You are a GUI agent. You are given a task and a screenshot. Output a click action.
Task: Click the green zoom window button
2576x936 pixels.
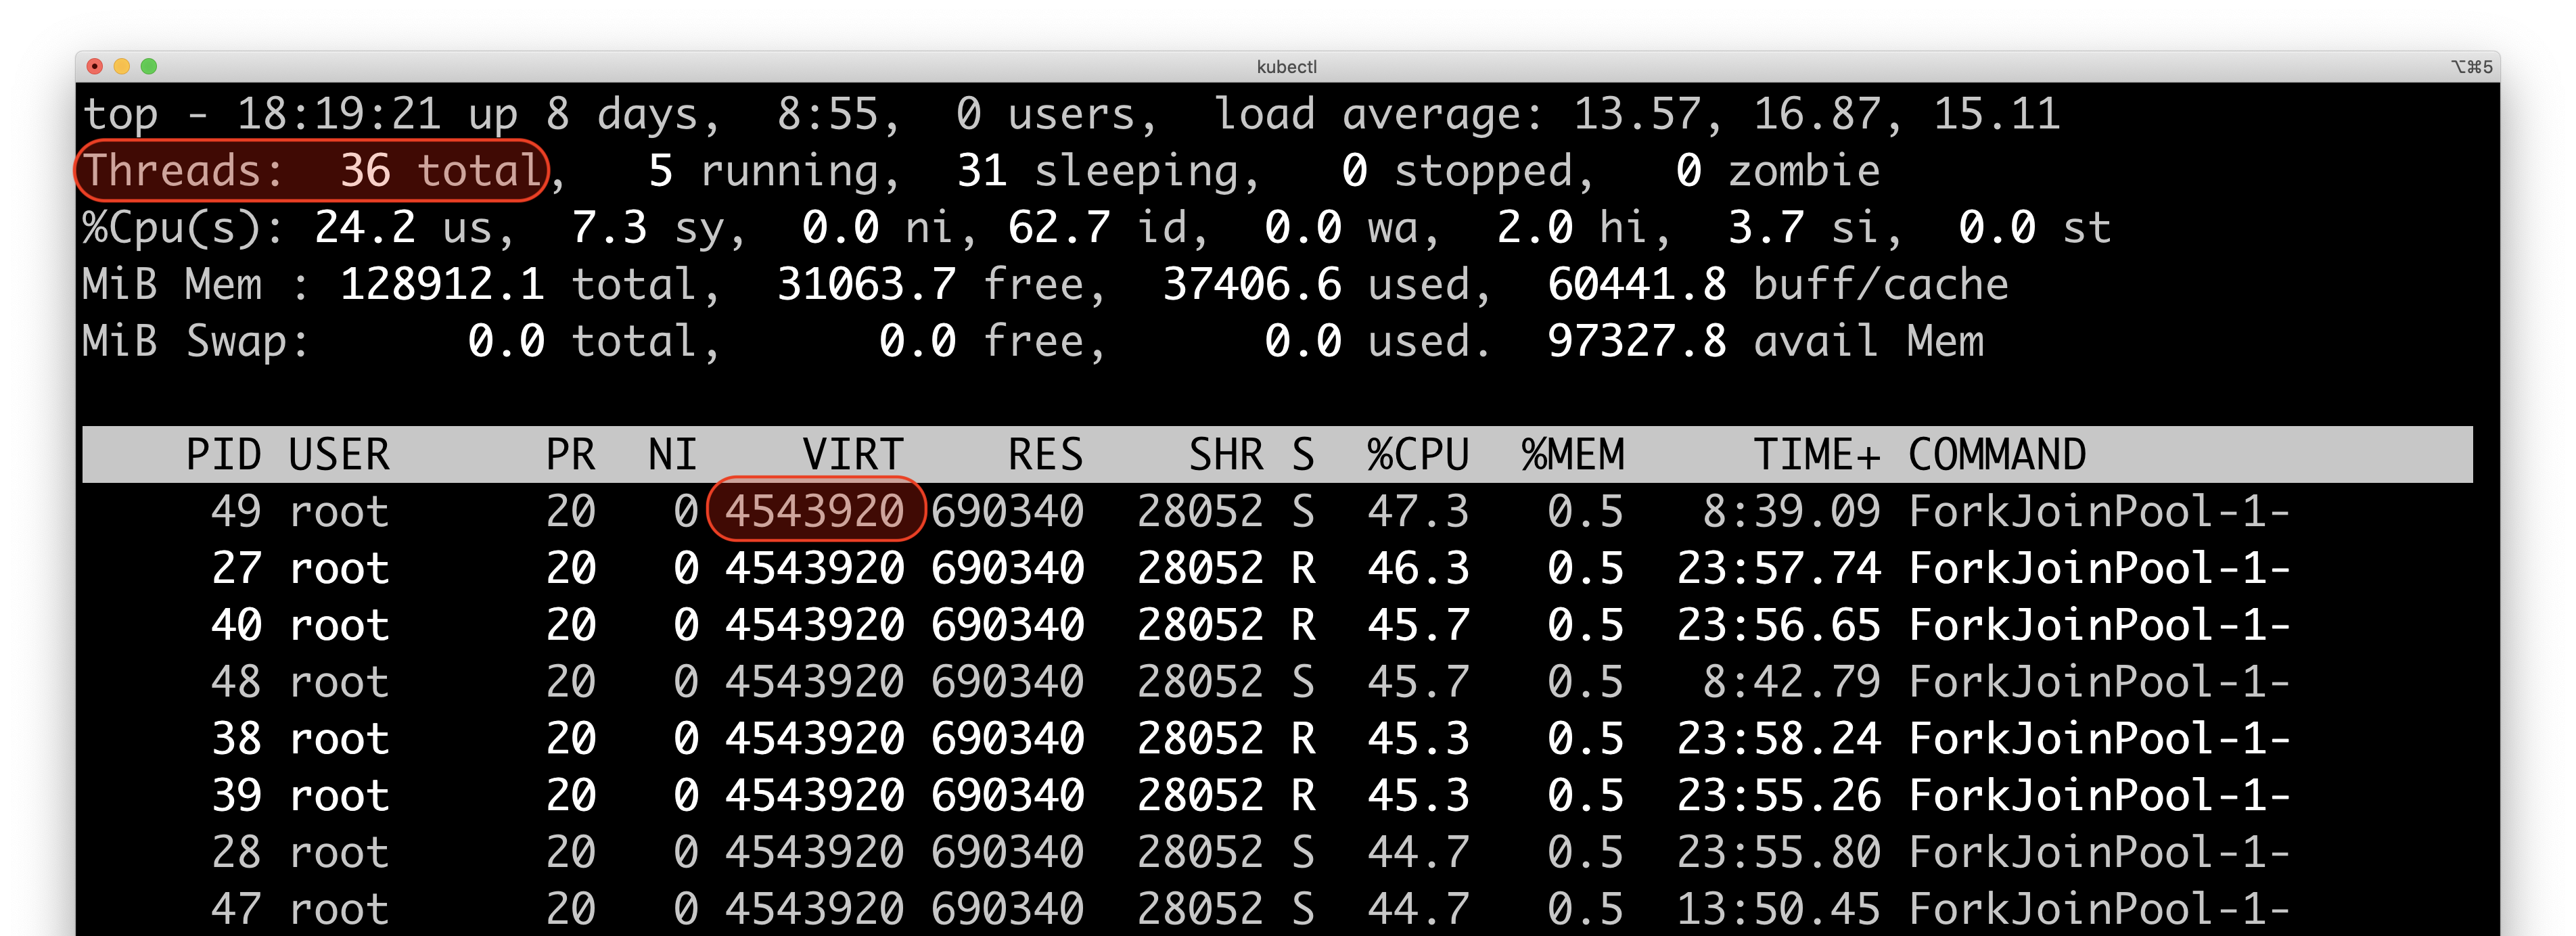click(x=149, y=66)
